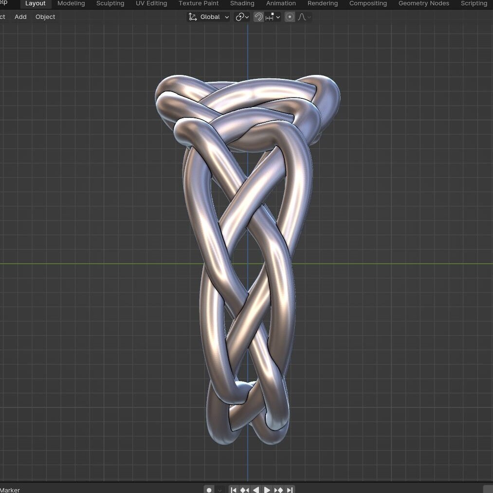This screenshot has width=493, height=493.
Task: Switch to the Modeling workspace tab
Action: pyautogui.click(x=71, y=3)
